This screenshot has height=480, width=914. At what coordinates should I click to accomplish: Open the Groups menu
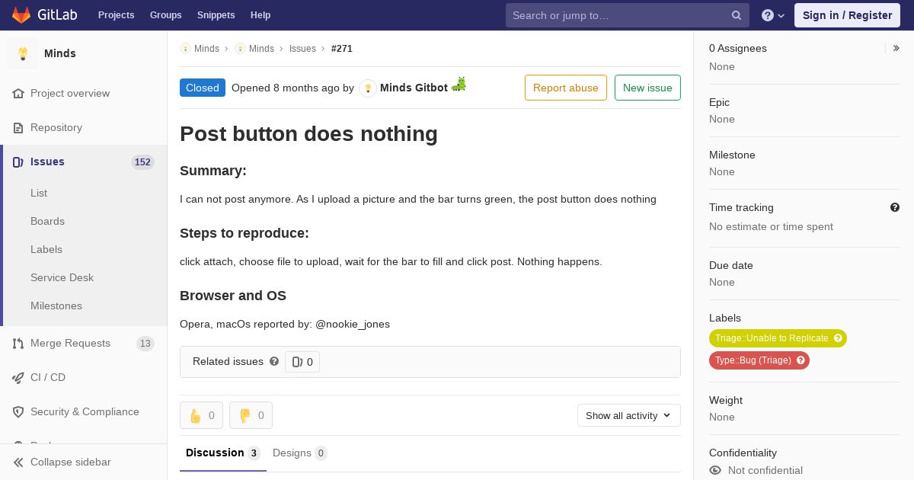pos(166,15)
